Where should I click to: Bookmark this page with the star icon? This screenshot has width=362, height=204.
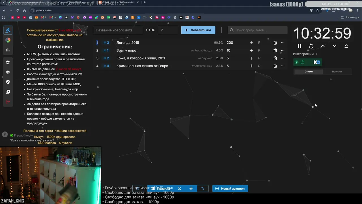pos(318,10)
